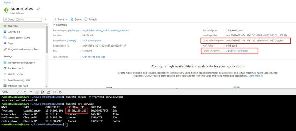Open Cloud Shell help question mark icon
This screenshot has width=296, height=131.
[31, 92]
